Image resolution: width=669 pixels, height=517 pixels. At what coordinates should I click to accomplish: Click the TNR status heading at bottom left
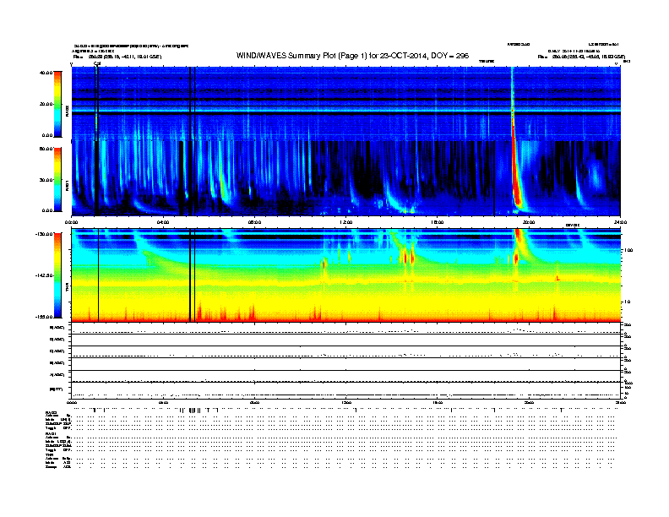click(x=49, y=454)
